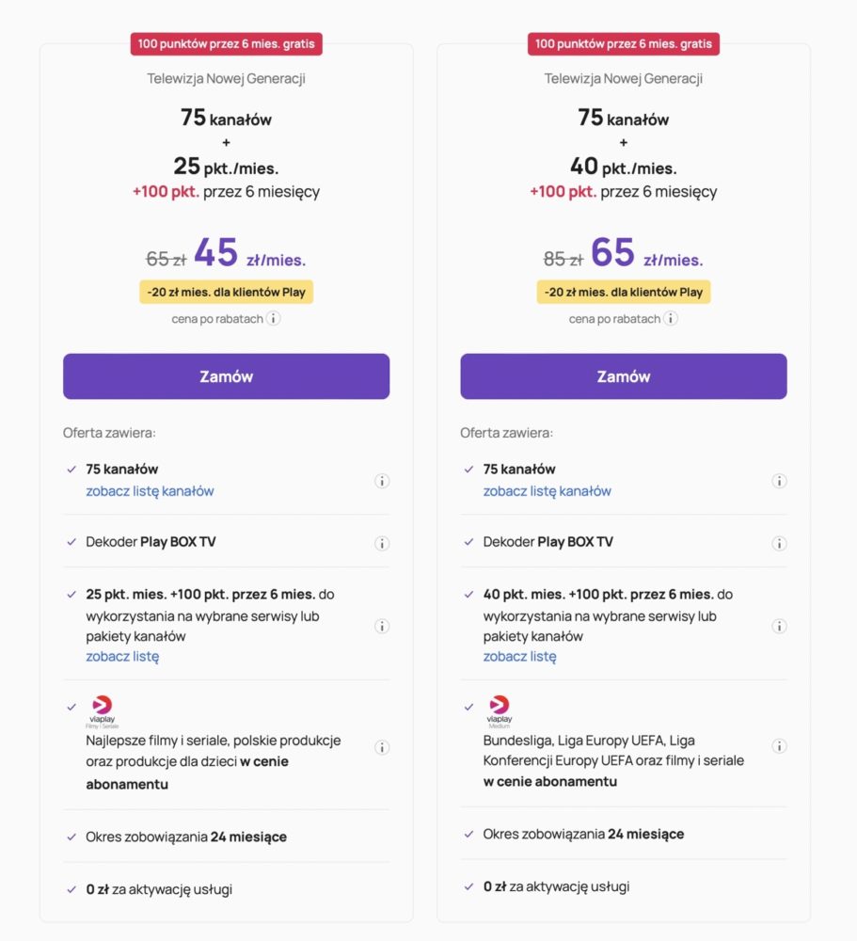Show info for 25 pkt. mies. points row
Viewport: 857px width, 941px height.
click(x=382, y=626)
